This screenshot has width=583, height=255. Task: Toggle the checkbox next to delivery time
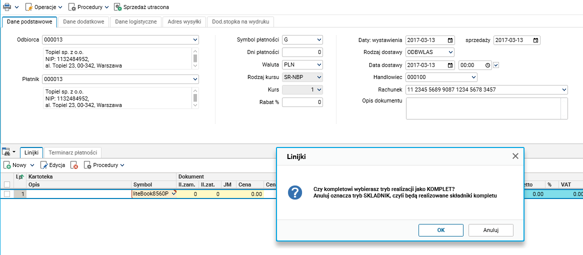pos(496,65)
